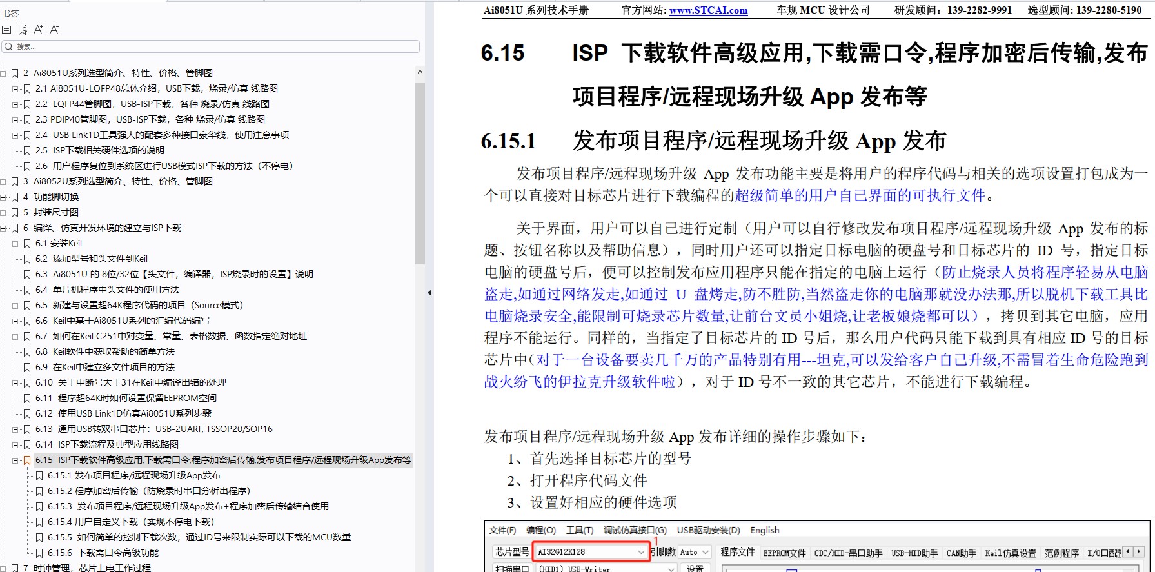Image resolution: width=1155 pixels, height=572 pixels.
Task: Collapse chapter 6 编译、仿真开发环境 node
Action: pos(3,228)
